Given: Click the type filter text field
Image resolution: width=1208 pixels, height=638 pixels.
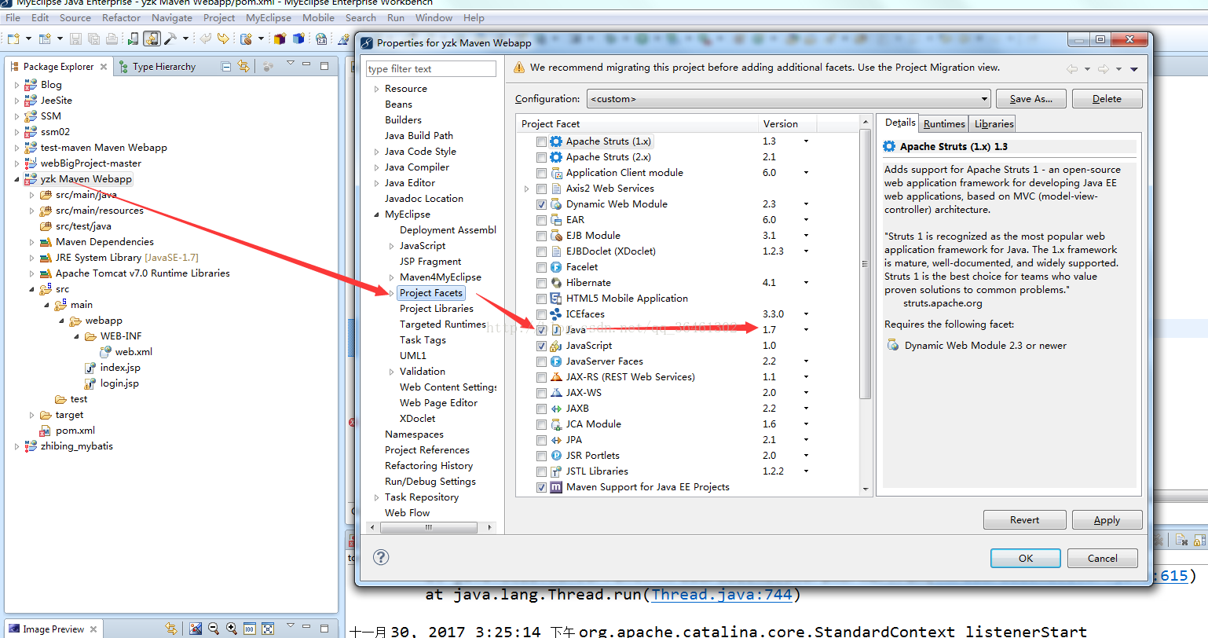Looking at the screenshot, I should pos(431,69).
